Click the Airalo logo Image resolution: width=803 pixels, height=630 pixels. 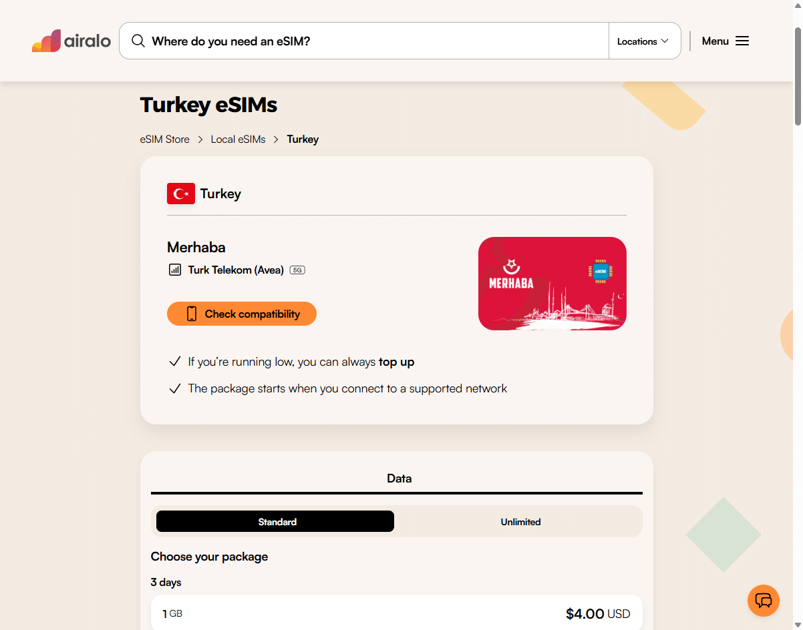point(71,41)
